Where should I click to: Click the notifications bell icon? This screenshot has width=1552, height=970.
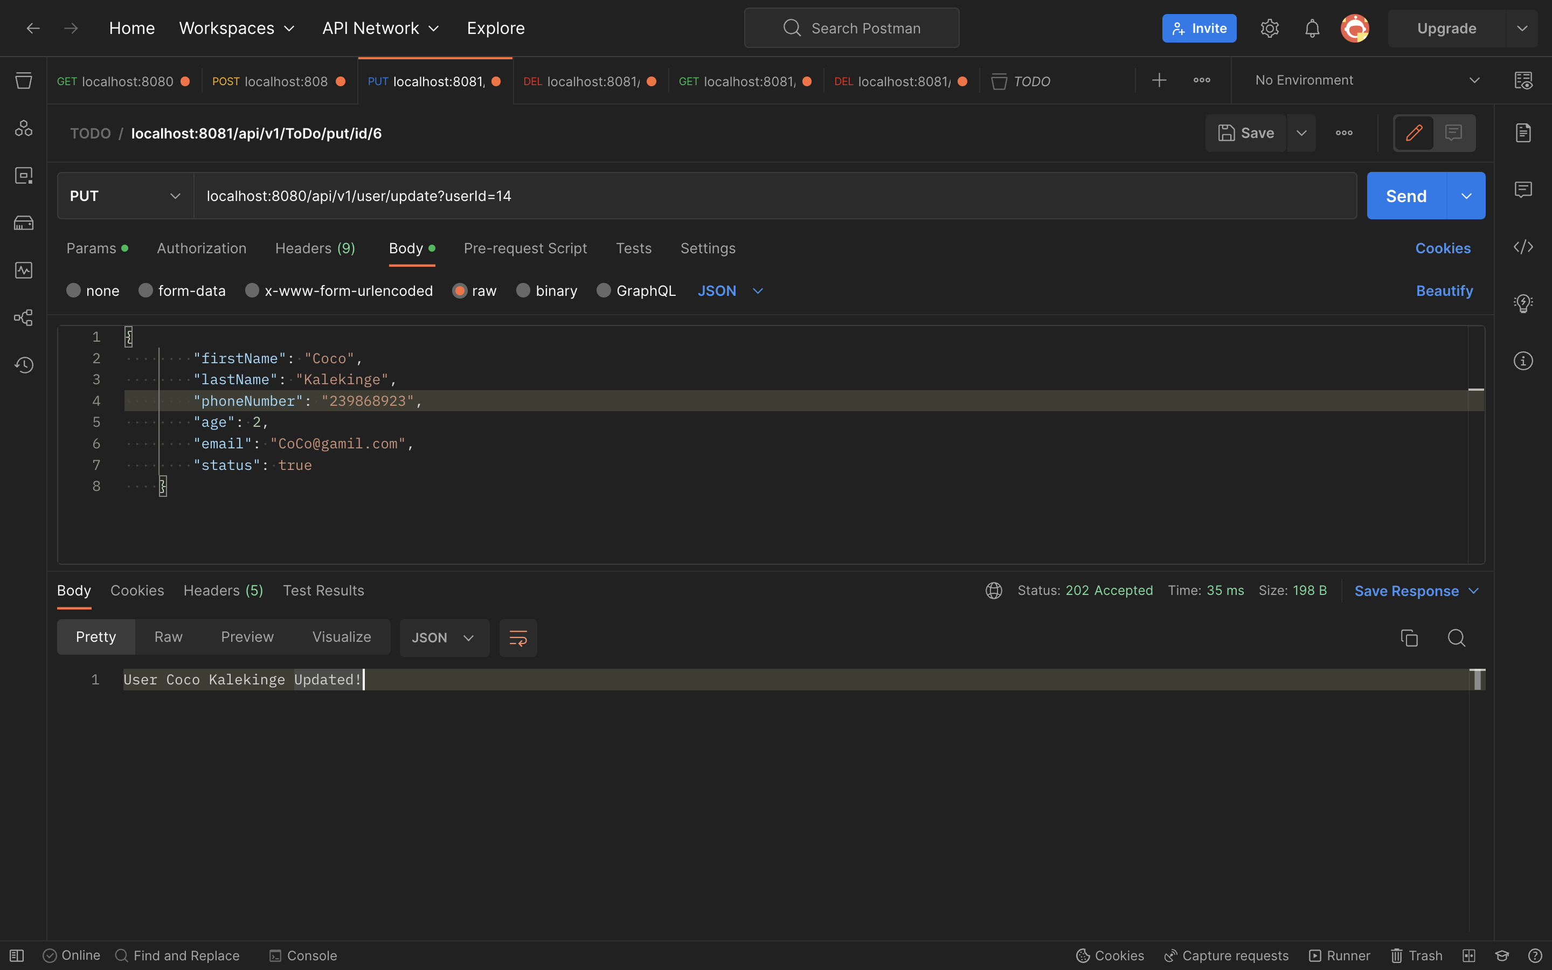point(1312,28)
